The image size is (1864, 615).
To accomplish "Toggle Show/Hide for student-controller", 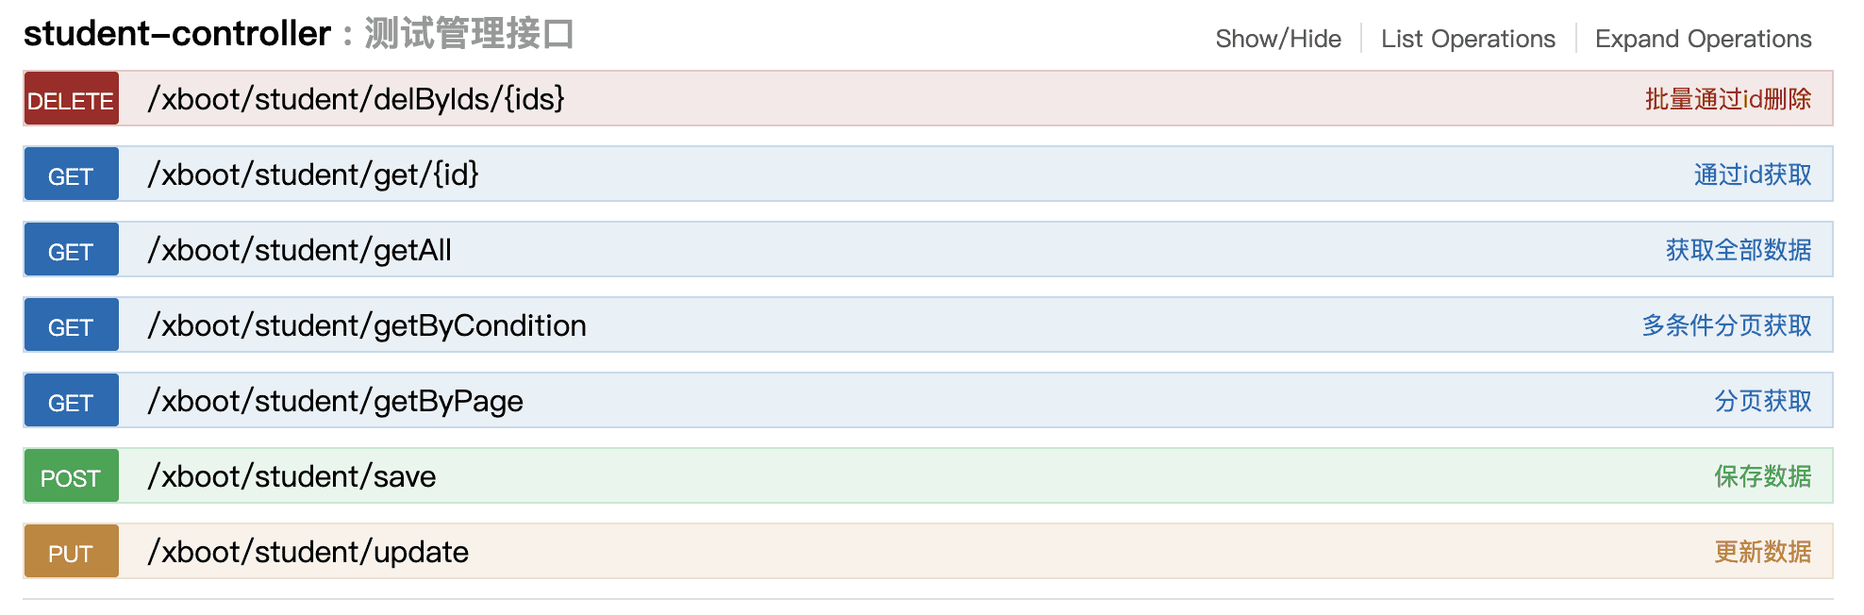I will click(1277, 39).
